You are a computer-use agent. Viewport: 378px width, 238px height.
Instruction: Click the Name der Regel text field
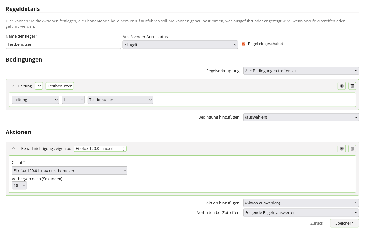tap(63, 44)
